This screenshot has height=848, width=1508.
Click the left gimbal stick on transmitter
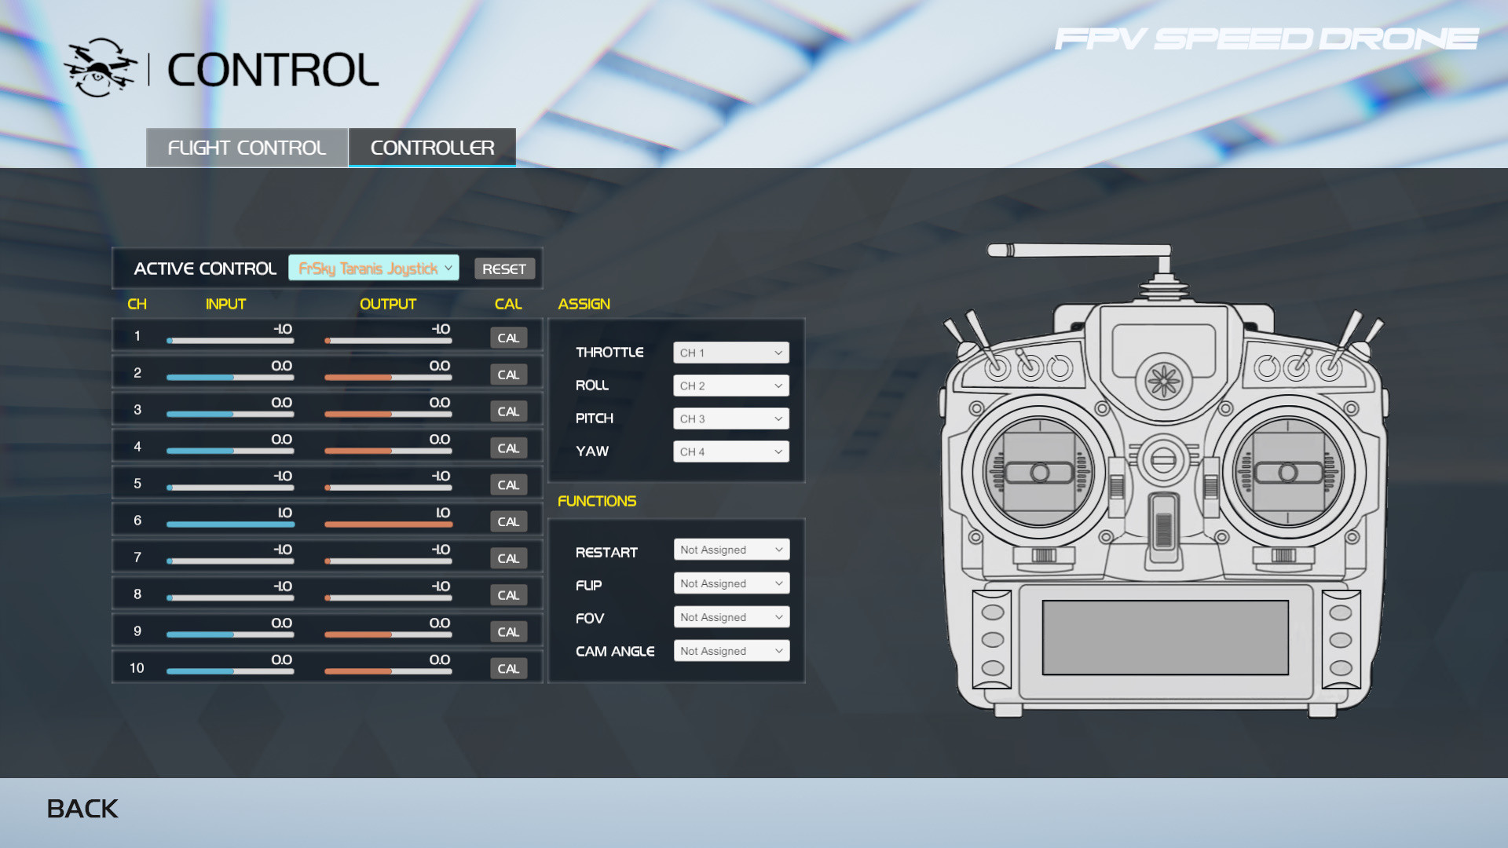click(x=1039, y=472)
